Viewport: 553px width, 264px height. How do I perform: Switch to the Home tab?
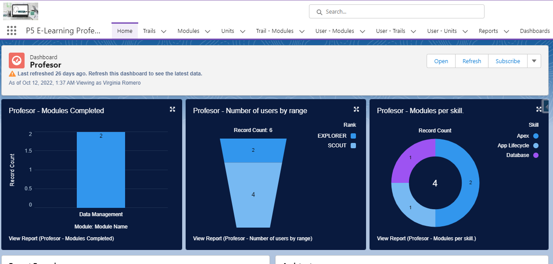(125, 31)
